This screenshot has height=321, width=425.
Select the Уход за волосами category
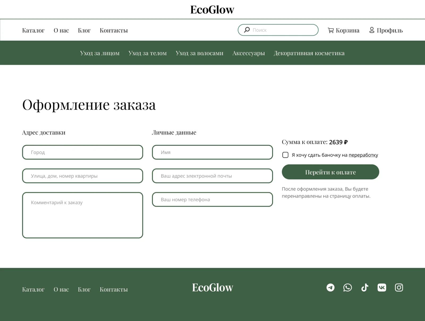[x=199, y=53]
